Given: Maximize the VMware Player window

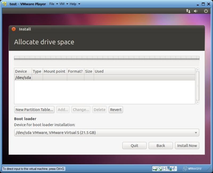Looking at the screenshot, I should pos(203,4).
